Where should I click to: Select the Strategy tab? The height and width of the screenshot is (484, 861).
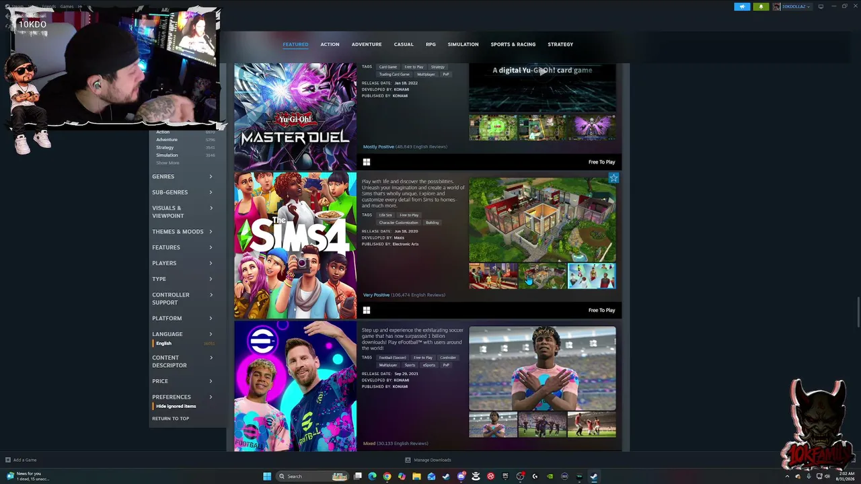pos(560,44)
